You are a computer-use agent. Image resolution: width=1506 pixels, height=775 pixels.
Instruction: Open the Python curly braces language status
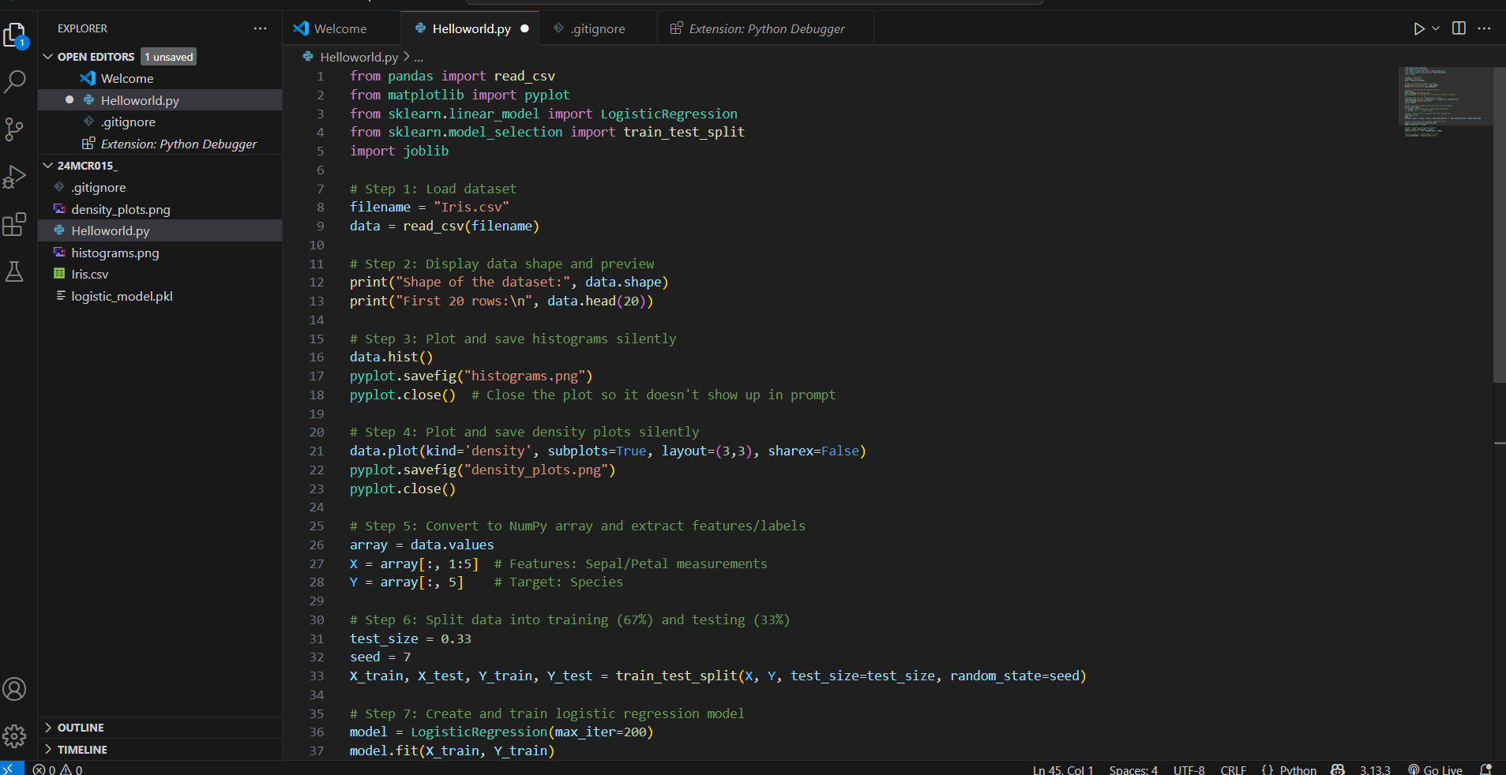(x=1268, y=769)
